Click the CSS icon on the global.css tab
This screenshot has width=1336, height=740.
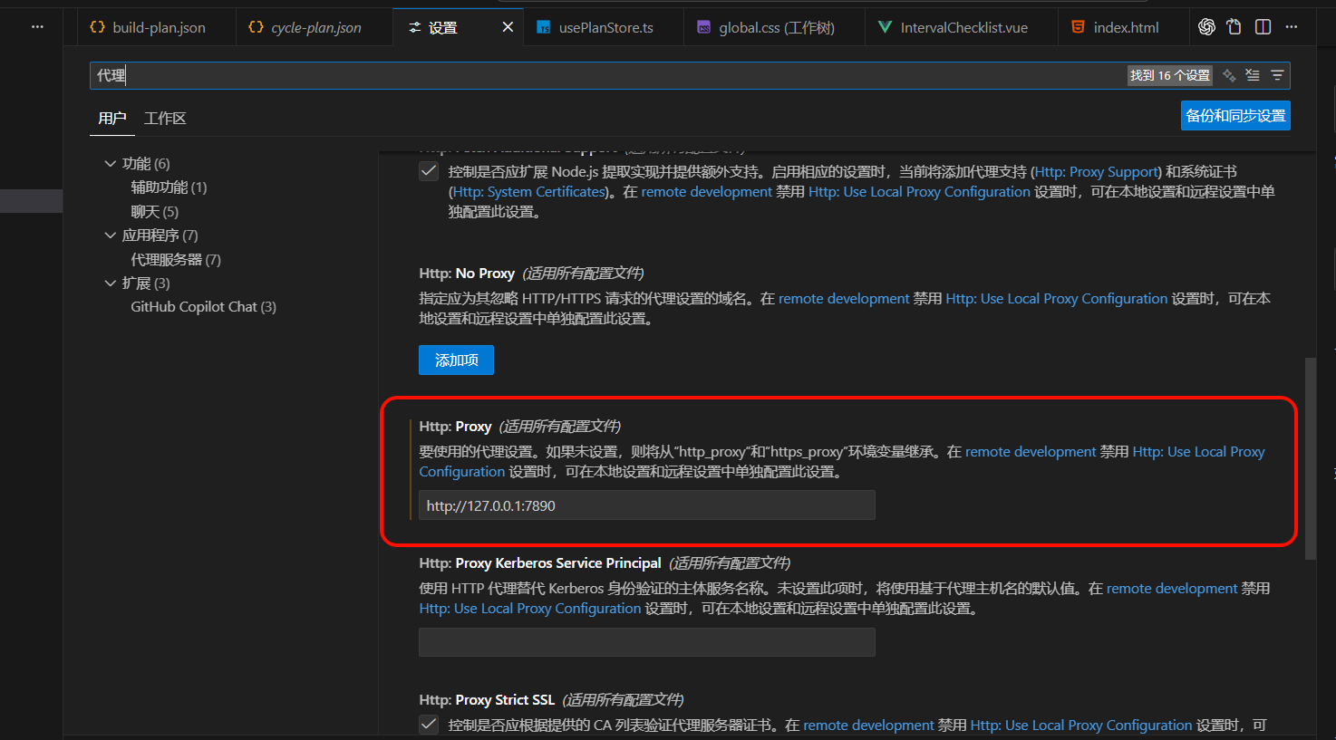pos(703,27)
